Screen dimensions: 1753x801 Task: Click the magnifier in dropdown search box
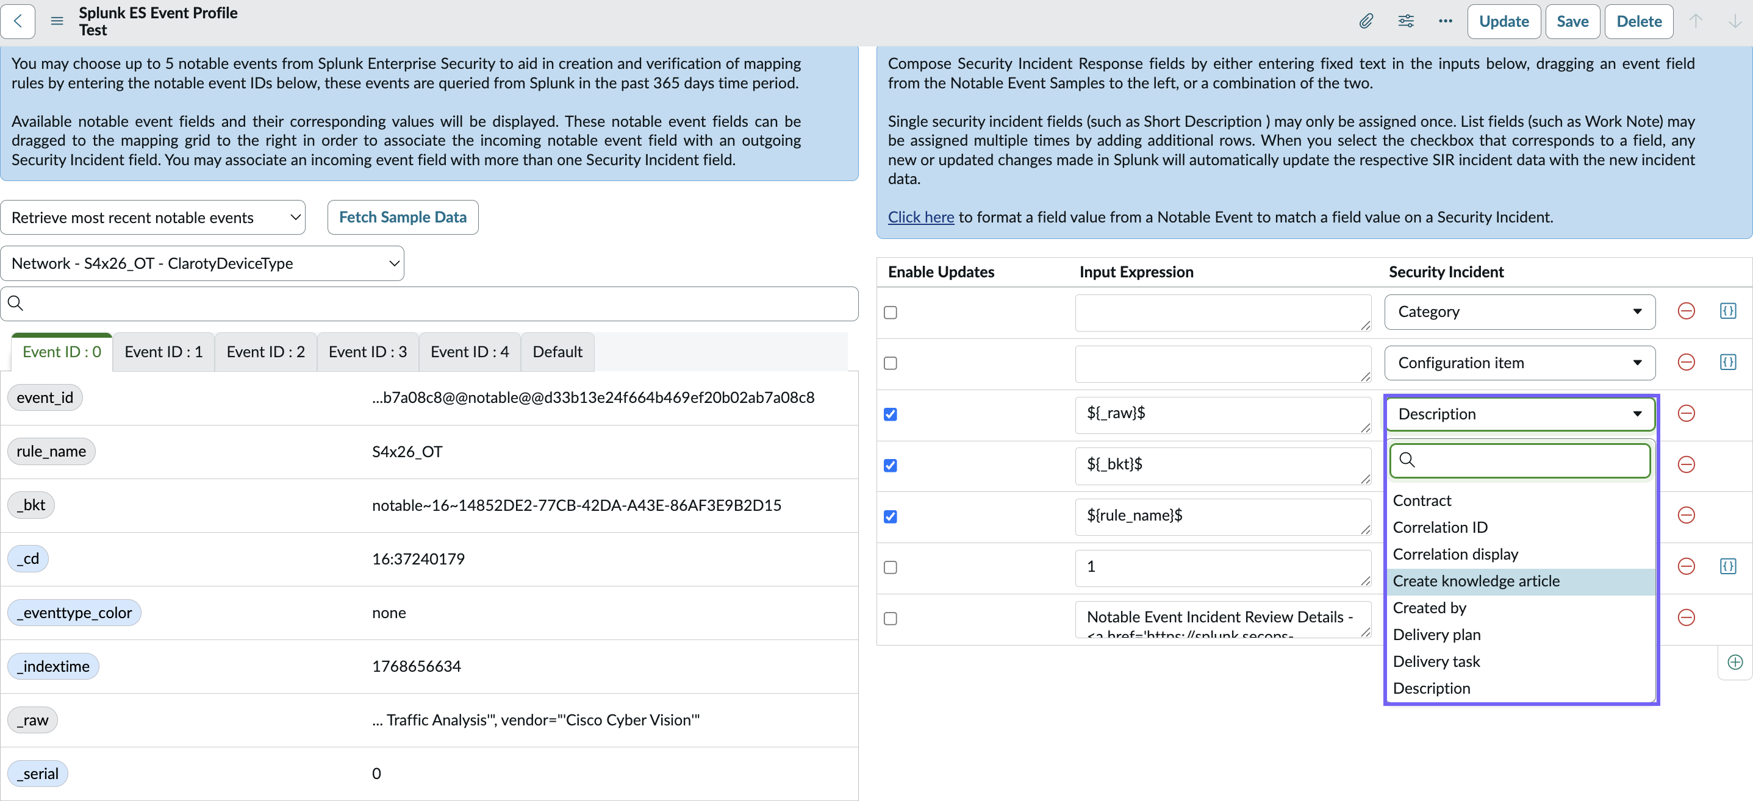[x=1407, y=460]
